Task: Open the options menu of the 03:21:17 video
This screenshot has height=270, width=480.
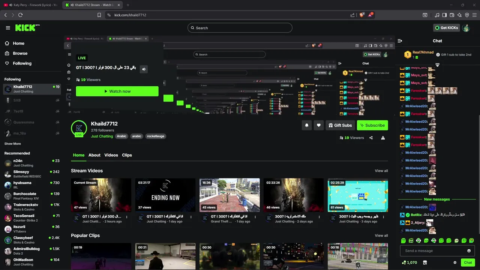Action: [x=191, y=217]
